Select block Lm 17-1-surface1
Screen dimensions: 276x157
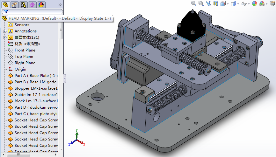(x=33, y=101)
